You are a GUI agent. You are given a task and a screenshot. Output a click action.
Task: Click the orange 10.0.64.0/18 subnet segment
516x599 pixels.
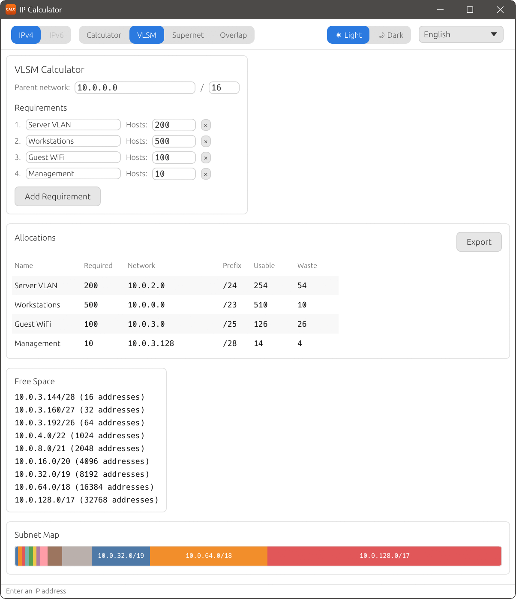(209, 556)
